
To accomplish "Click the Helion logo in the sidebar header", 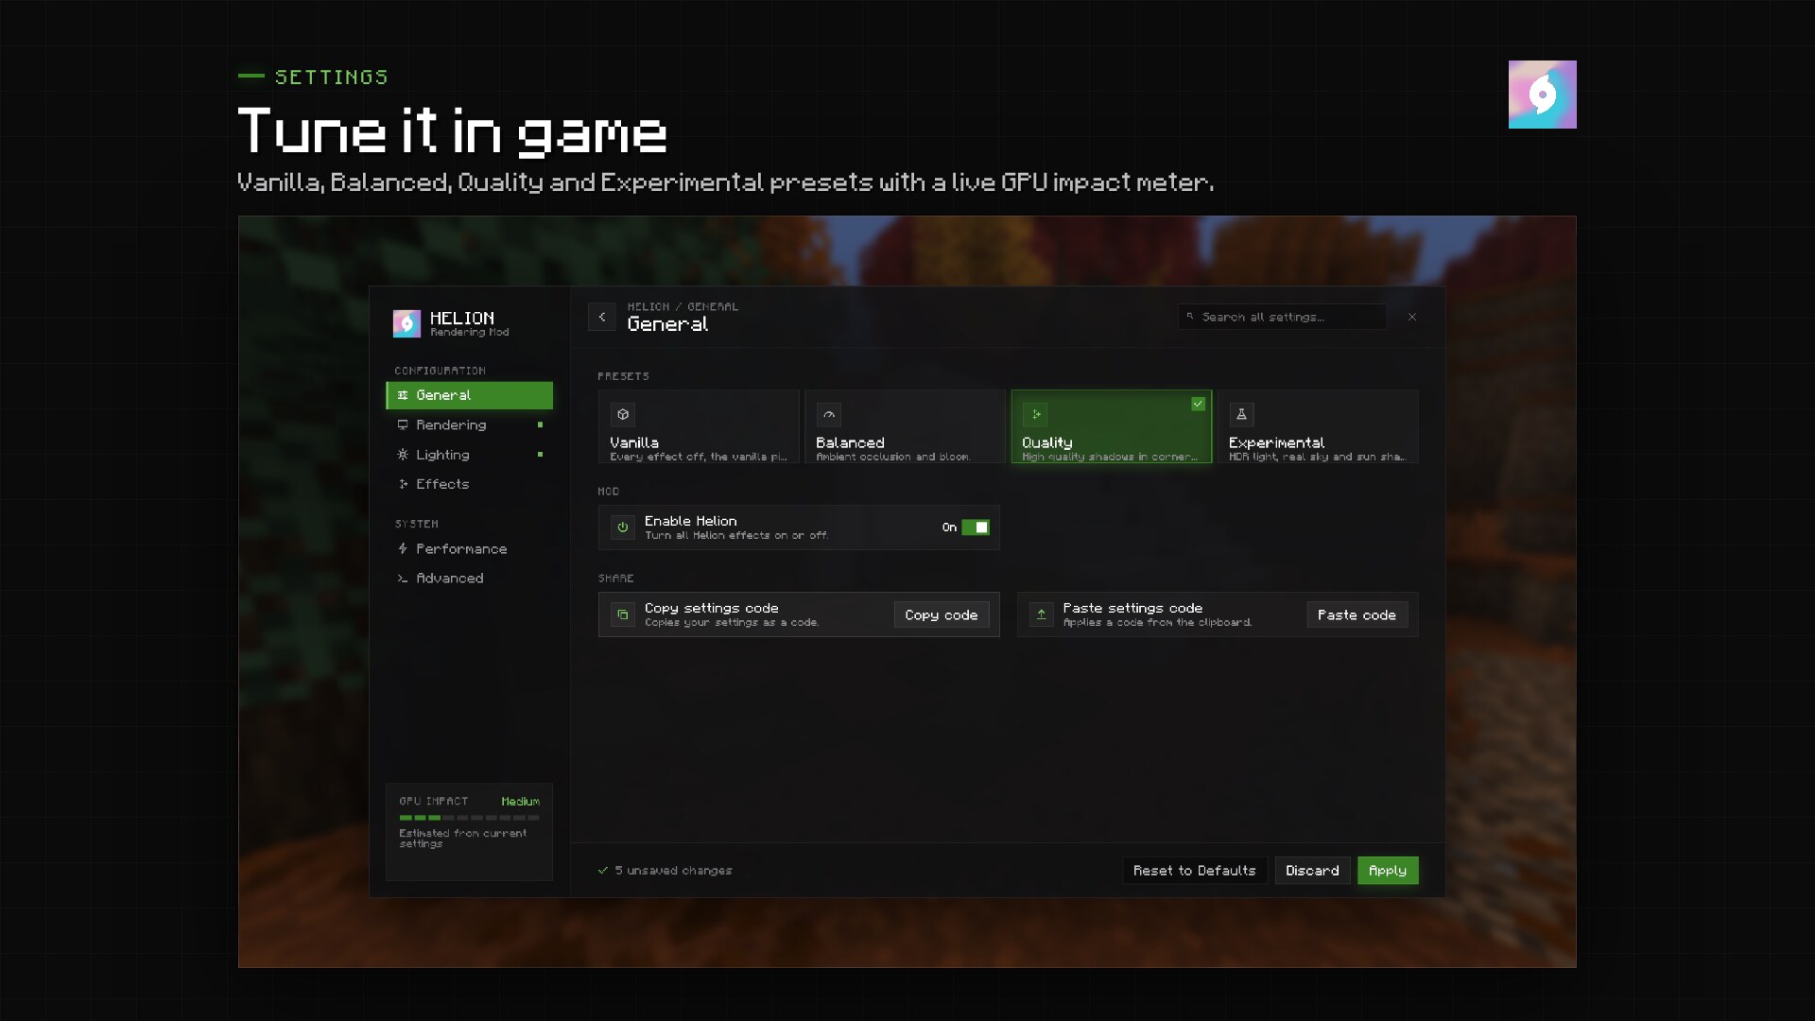I will 406,323.
